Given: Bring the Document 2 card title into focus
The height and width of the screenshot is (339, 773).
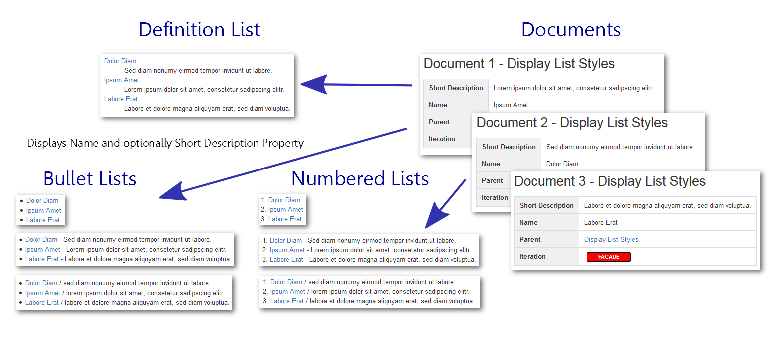Looking at the screenshot, I should [572, 123].
